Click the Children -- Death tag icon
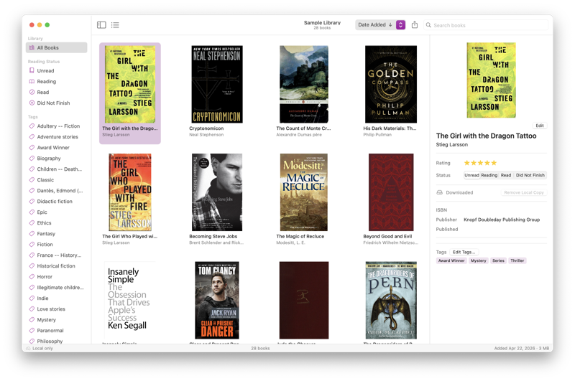575x381 pixels. 32,169
